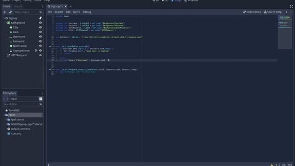Hide the Notification label node
This screenshot has height=166, width=295.
[41, 46]
